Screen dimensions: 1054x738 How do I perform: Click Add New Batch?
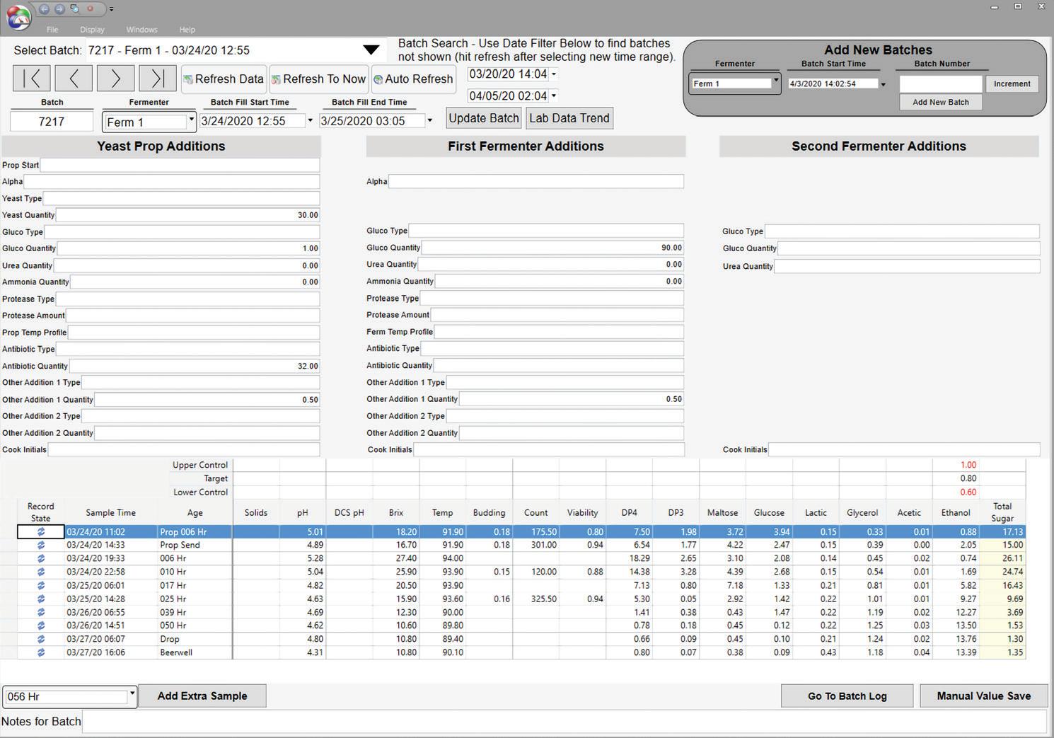coord(941,102)
